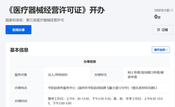Image resolution: width=175 pixels, height=107 pixels.
Task: Click the 网上申请/现场窗口申请 value text
Action: 146,75
